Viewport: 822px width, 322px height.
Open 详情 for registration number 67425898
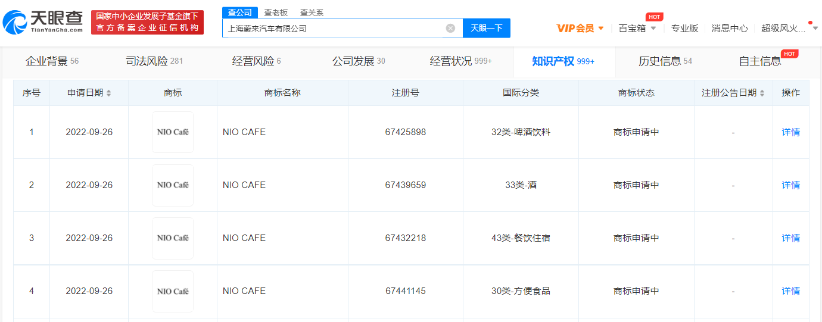[x=791, y=132]
